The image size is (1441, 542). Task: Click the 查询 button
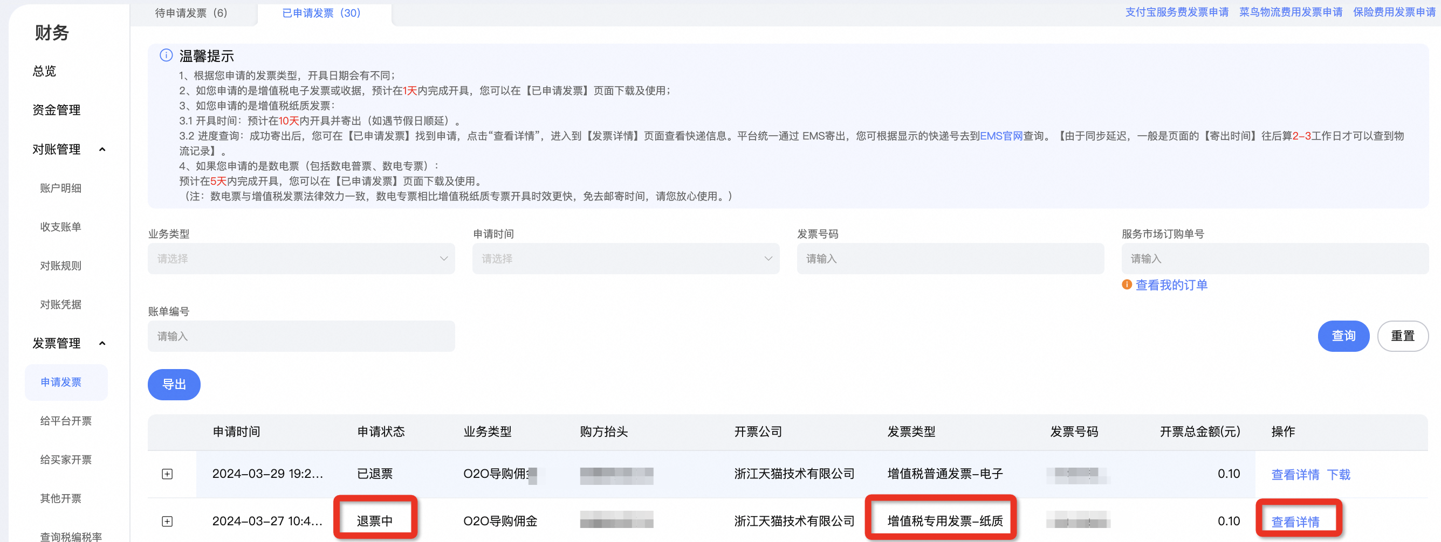pos(1343,336)
